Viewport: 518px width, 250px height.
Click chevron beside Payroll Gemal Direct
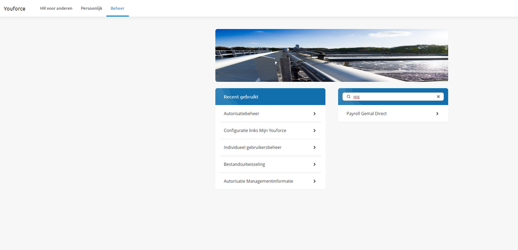pyautogui.click(x=437, y=114)
